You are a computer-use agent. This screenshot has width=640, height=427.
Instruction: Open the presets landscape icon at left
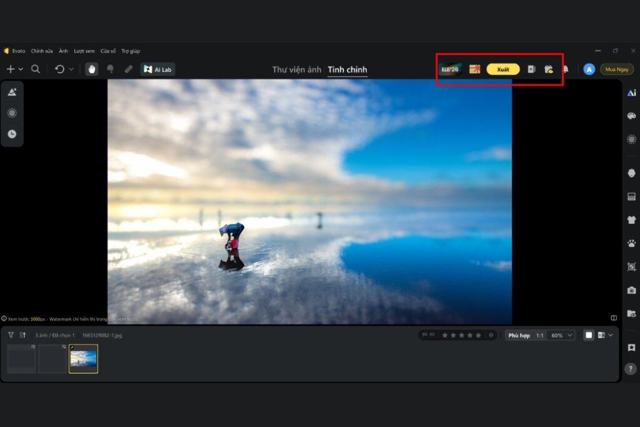coord(12,92)
